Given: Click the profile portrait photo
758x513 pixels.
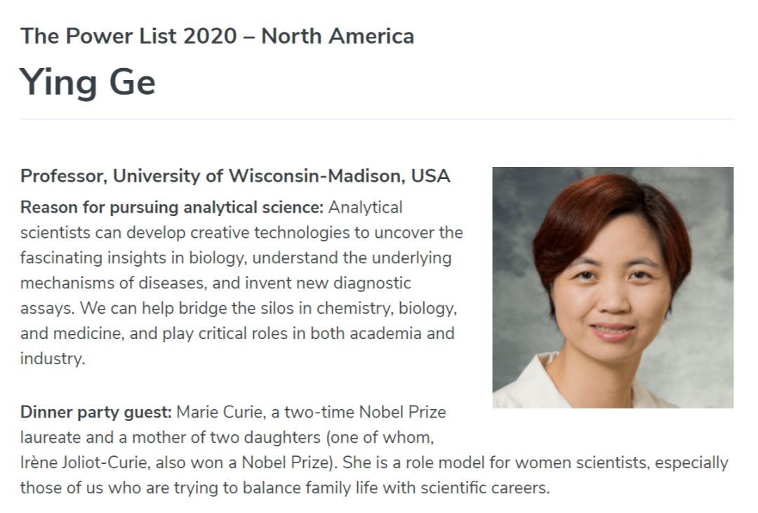Looking at the screenshot, I should pos(613,288).
